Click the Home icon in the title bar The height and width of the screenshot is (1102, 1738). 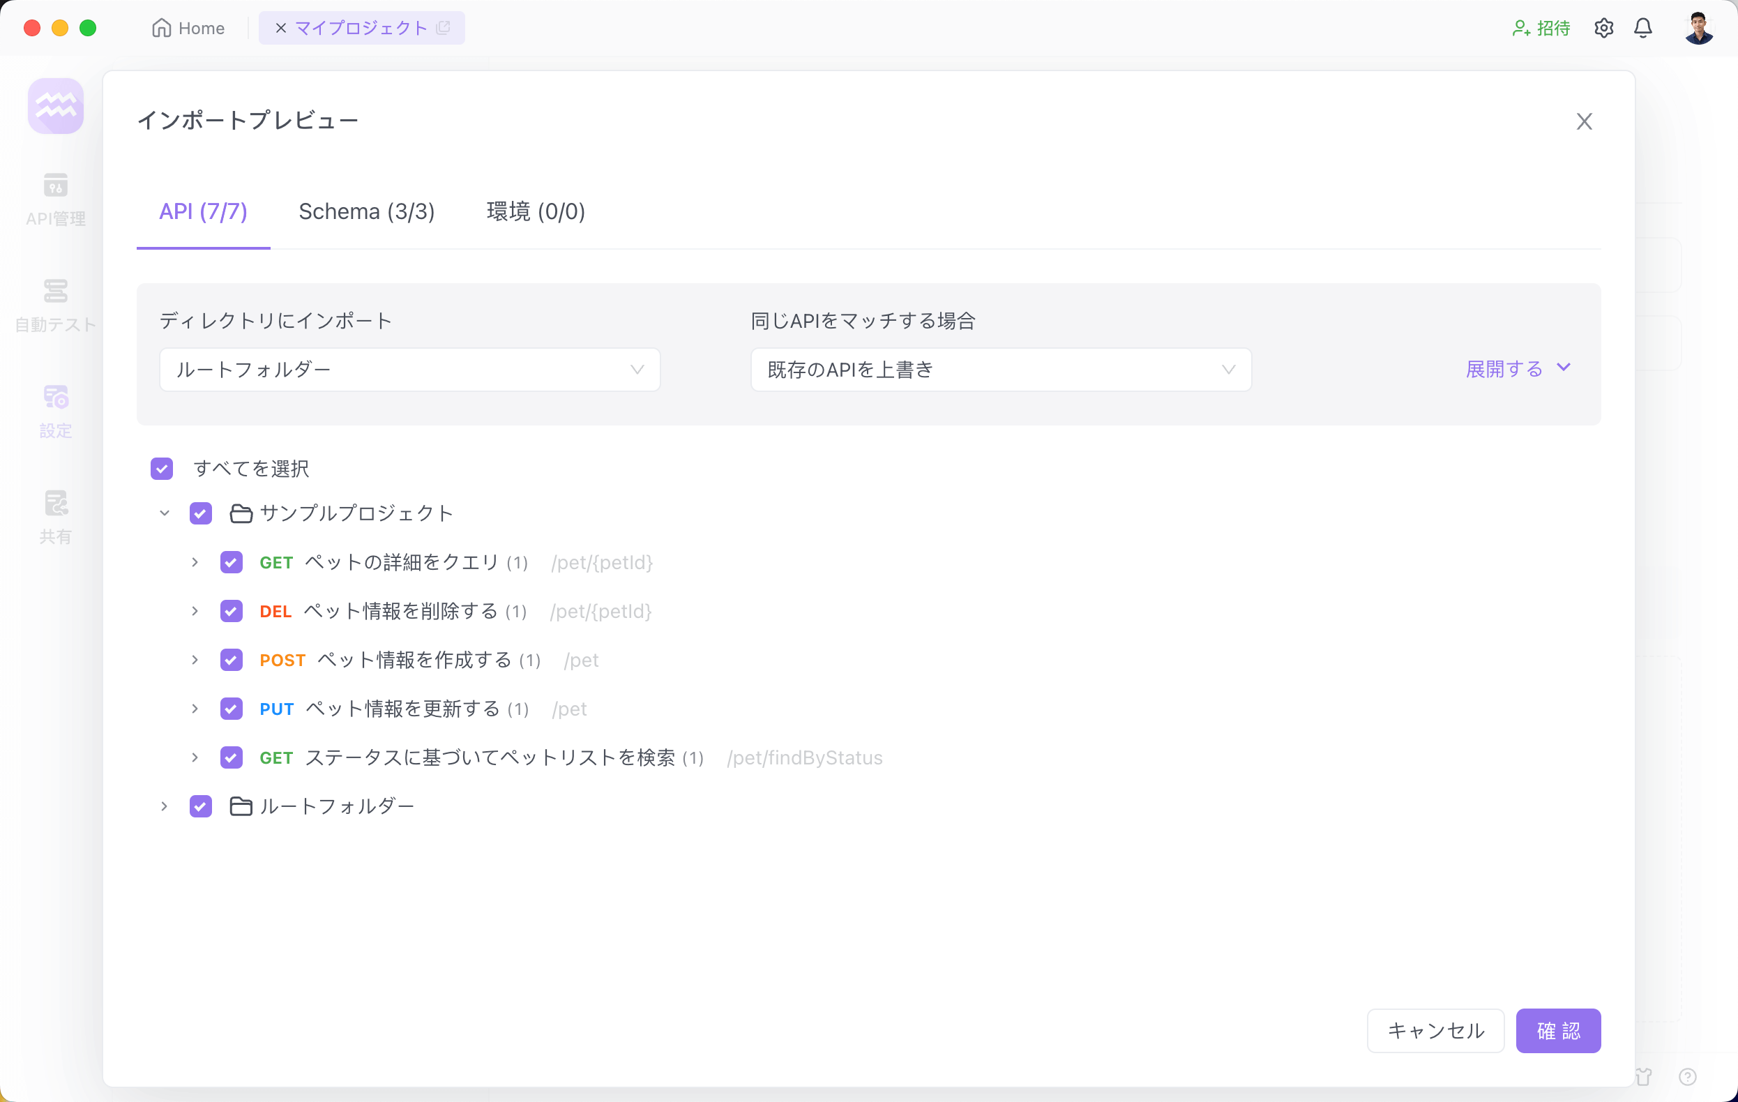[162, 27]
